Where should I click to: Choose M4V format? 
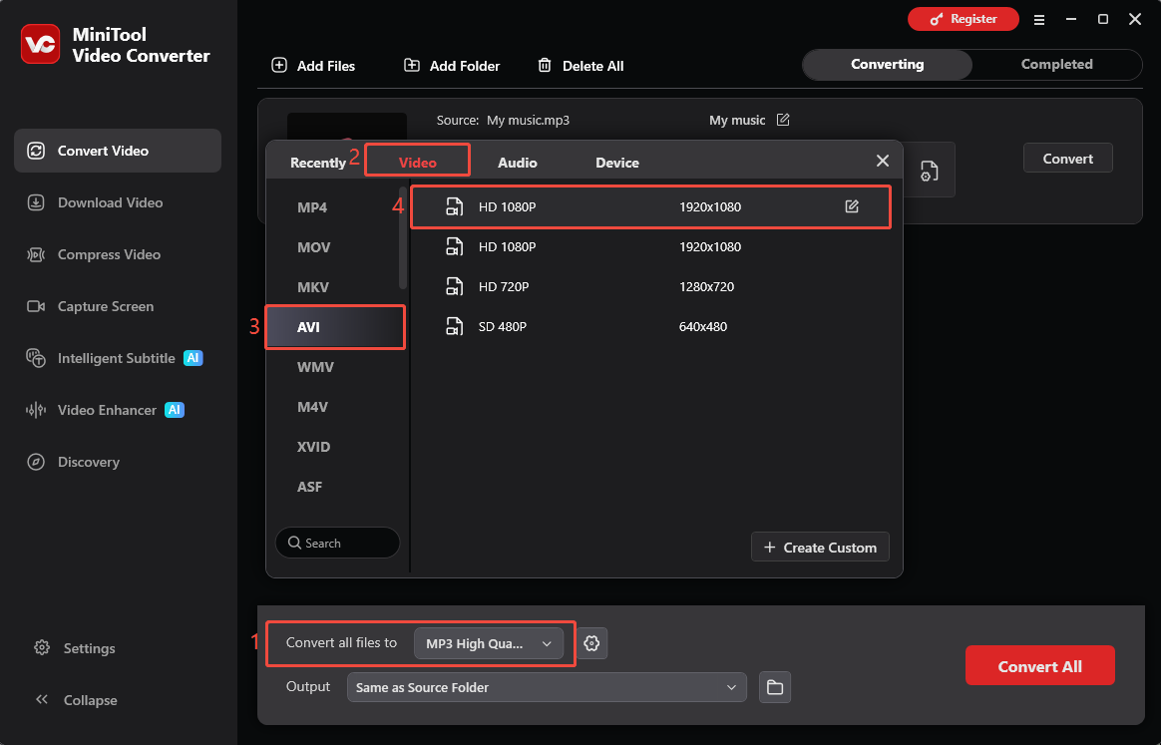335,407
